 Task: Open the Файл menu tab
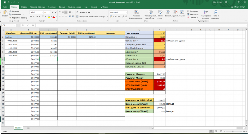tap(5, 7)
